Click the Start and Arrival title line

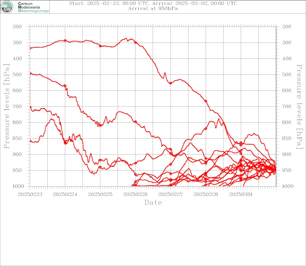[x=153, y=3]
